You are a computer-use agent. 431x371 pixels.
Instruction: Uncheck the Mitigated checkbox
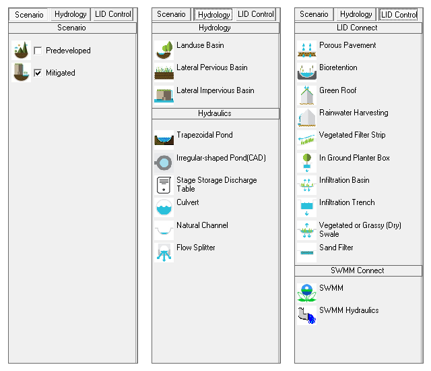38,73
